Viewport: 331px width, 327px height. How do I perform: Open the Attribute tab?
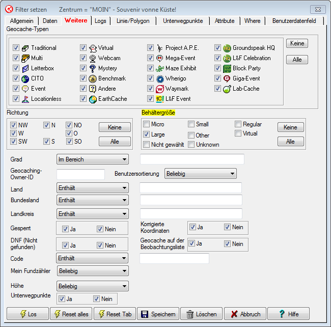pos(225,21)
